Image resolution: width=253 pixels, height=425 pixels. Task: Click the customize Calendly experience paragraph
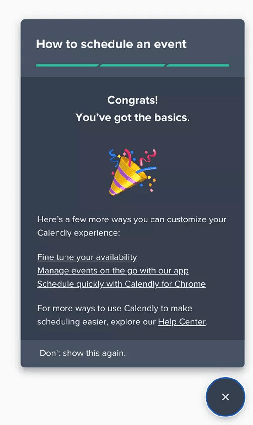pyautogui.click(x=132, y=226)
